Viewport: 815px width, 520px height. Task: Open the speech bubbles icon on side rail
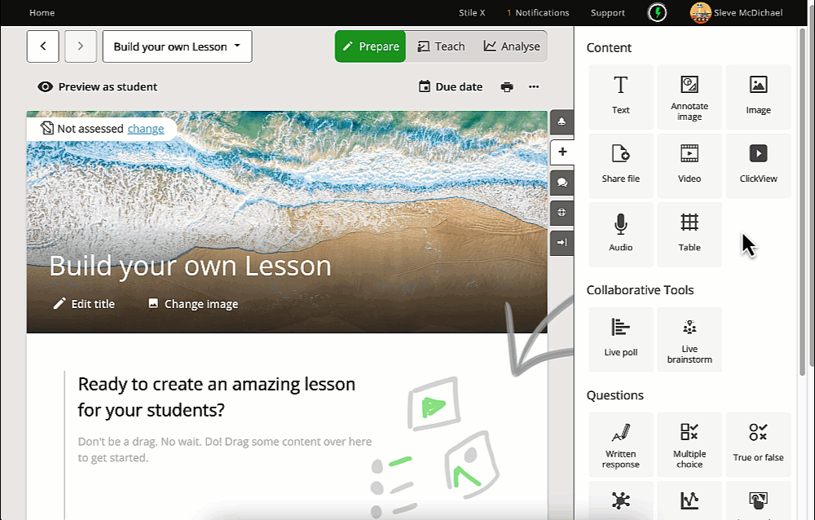(x=562, y=182)
